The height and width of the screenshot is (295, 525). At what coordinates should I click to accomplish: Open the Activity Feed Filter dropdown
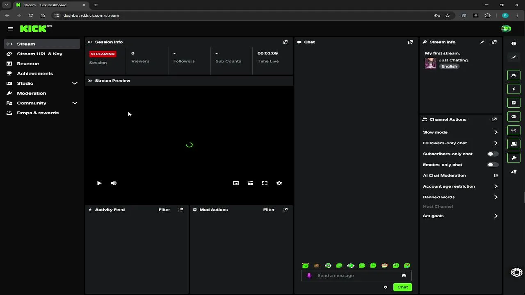[164, 209]
